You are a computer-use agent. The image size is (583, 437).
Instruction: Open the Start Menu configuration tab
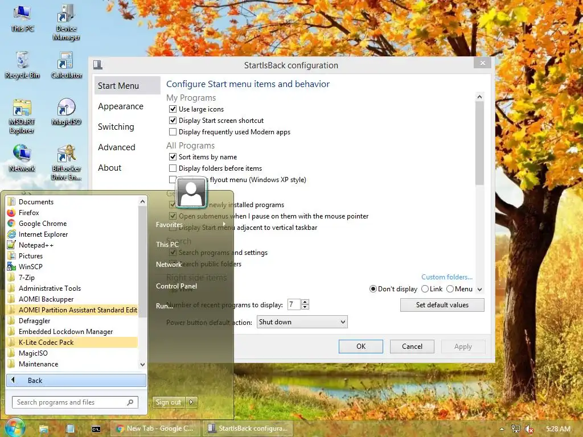pos(127,85)
